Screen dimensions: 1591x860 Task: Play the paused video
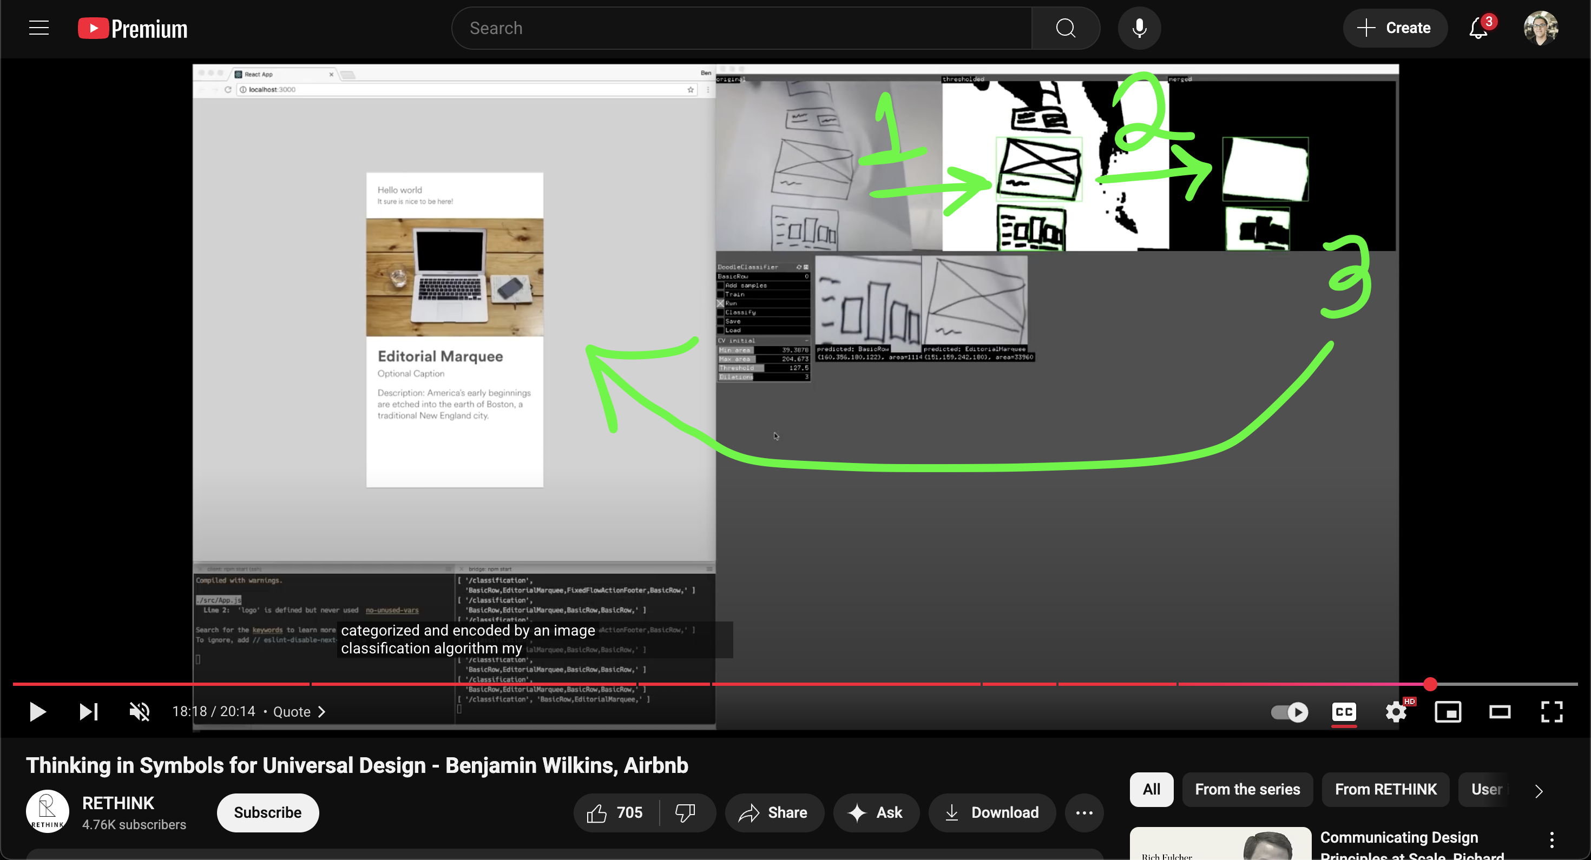click(37, 712)
